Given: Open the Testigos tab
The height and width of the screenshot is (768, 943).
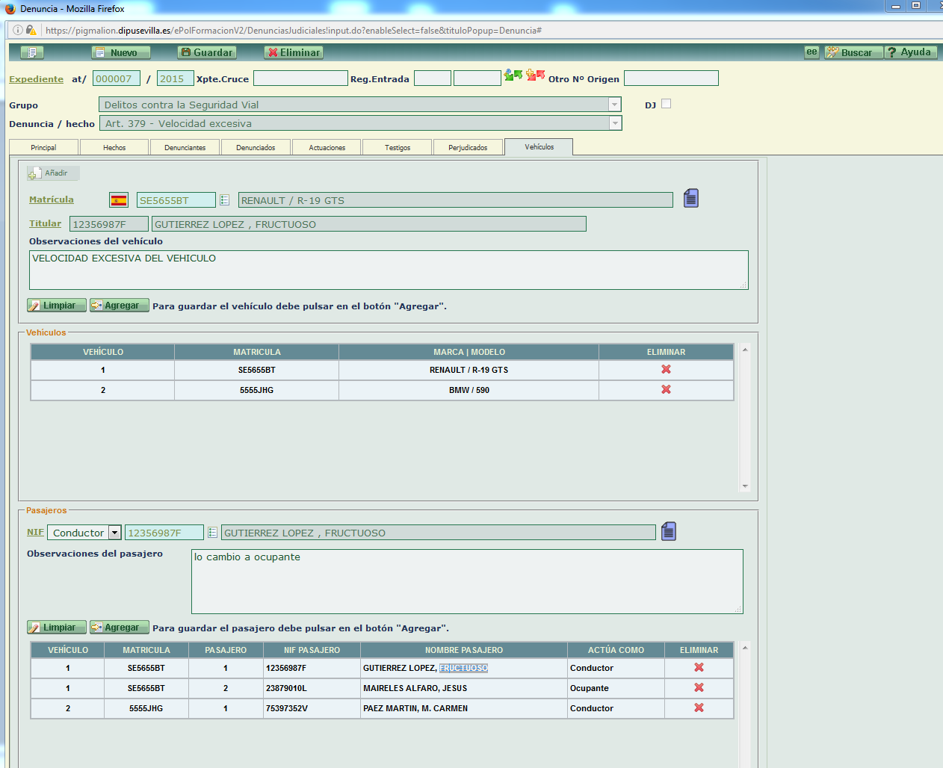Looking at the screenshot, I should click(x=398, y=148).
